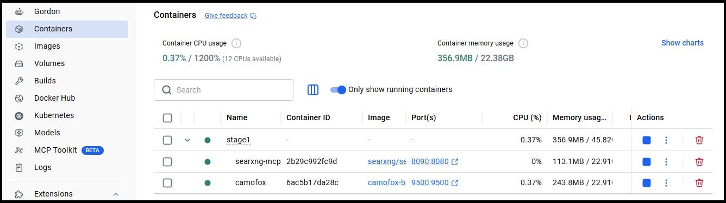Select Containers in the sidebar
Viewport: 726px width, 203px height.
[67, 29]
